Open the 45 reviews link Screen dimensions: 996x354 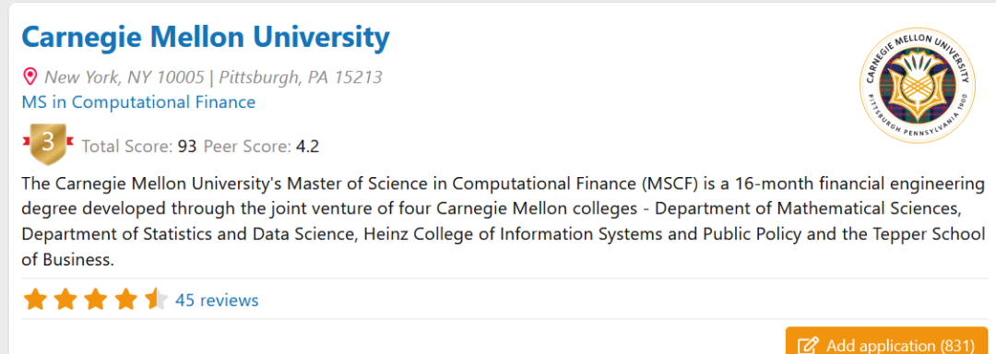click(x=217, y=301)
